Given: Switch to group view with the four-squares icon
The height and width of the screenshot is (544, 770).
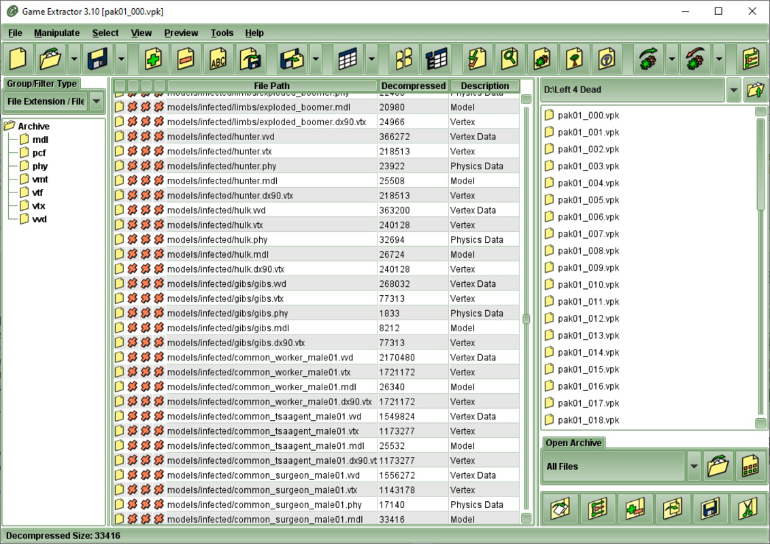Looking at the screenshot, I should point(404,59).
